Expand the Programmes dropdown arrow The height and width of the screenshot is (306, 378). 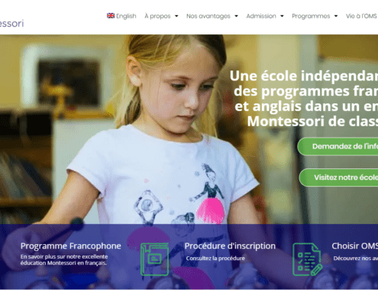coord(336,16)
